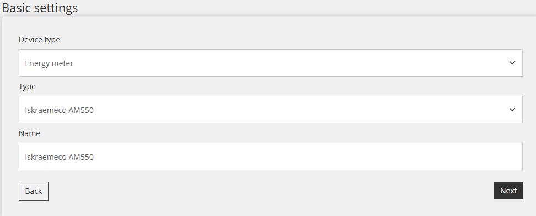This screenshot has height=216, width=536.
Task: Click the Type label above second dropdown
Action: [x=27, y=87]
